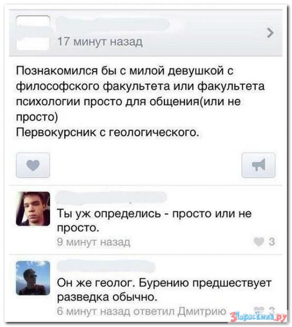Open the second commenter's silhouette avatar

click(x=33, y=278)
